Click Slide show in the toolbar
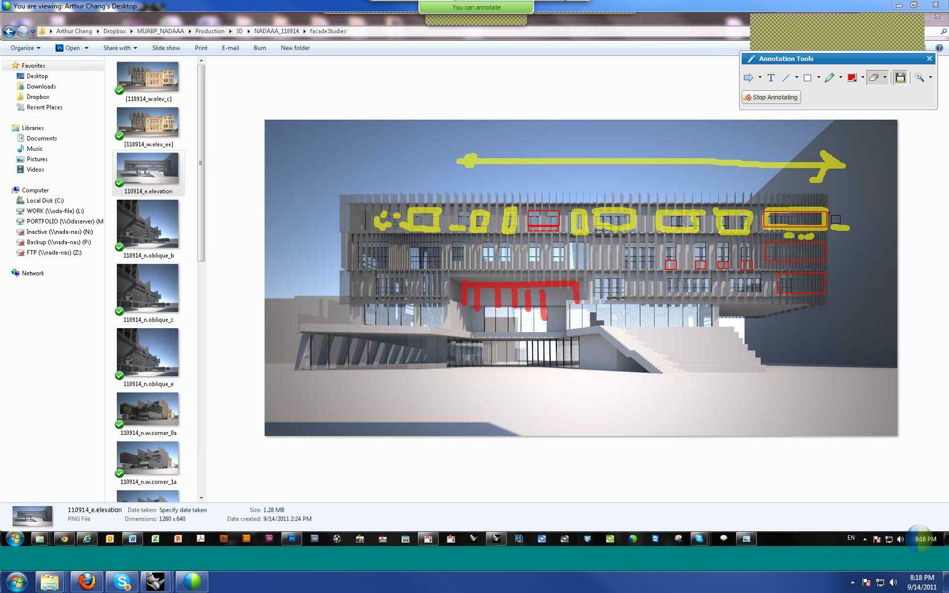 pos(166,48)
